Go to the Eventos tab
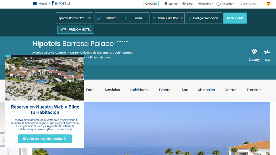The width and height of the screenshot is (276, 155). [166, 90]
